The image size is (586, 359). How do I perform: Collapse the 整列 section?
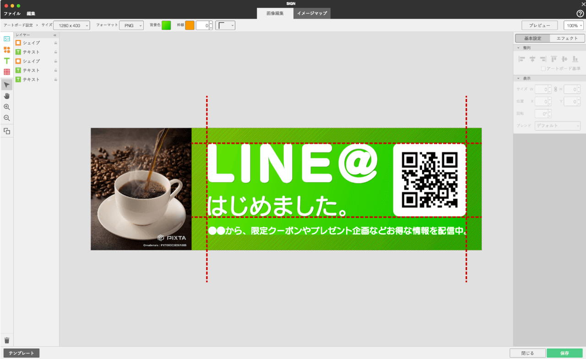point(518,48)
